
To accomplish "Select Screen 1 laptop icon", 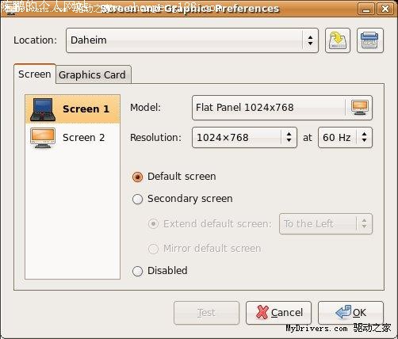I will tap(43, 109).
